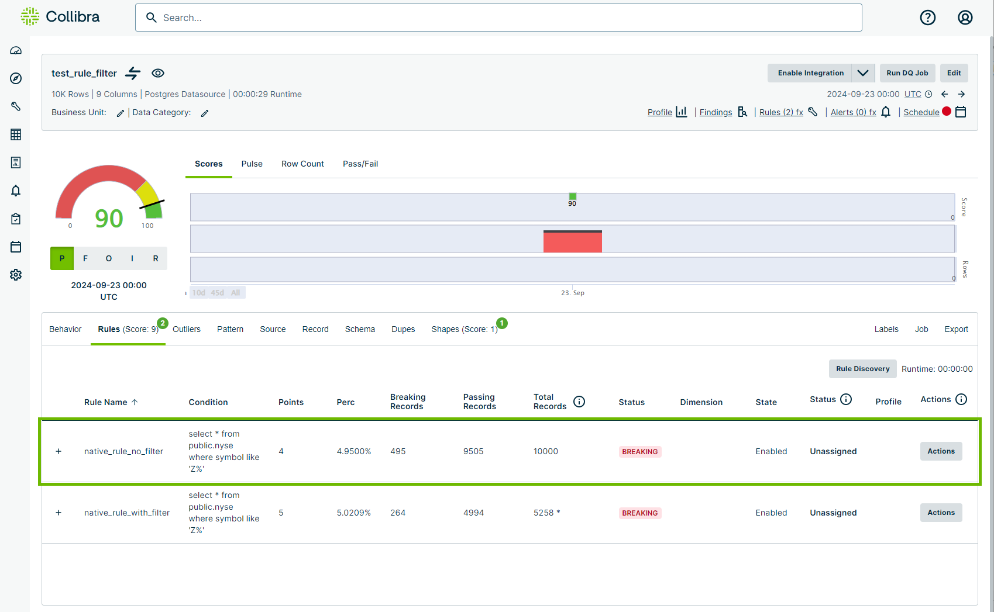Select the I score filter button
This screenshot has width=994, height=612.
(x=132, y=258)
